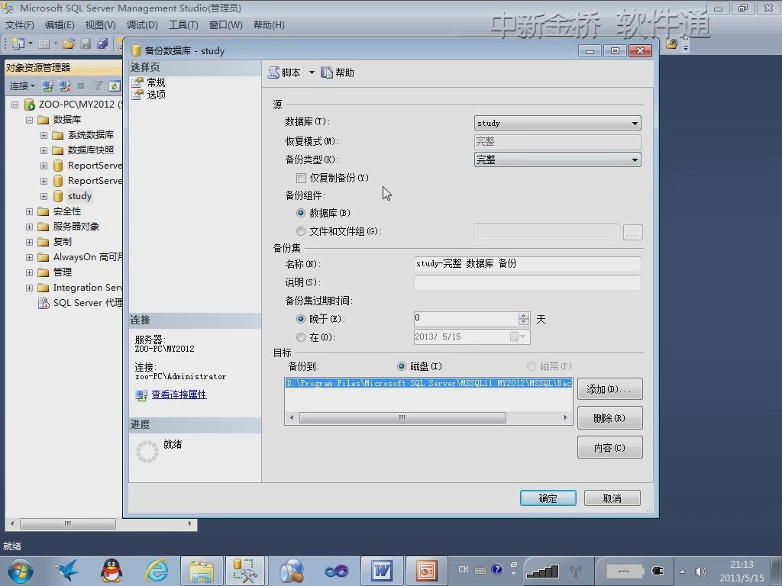
Task: Click the presentation app taskbar icon
Action: point(426,571)
